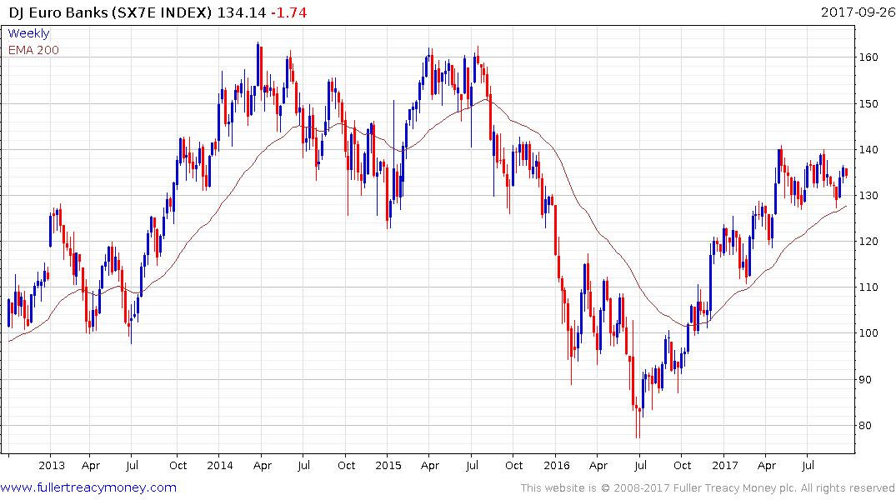Select the 'EMA 200' legend label
The image size is (896, 500).
(x=33, y=50)
